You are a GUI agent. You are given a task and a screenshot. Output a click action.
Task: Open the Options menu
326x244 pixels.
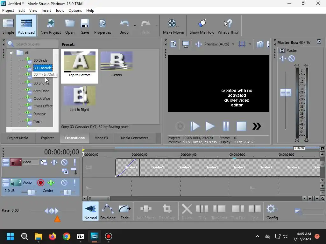[x=75, y=10]
